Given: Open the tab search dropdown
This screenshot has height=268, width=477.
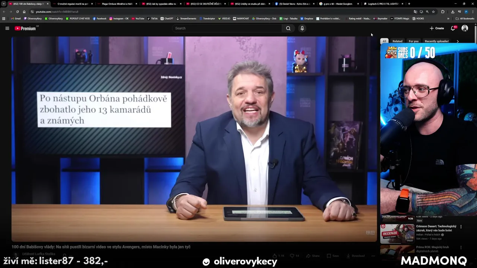Looking at the screenshot, I should (4, 4).
